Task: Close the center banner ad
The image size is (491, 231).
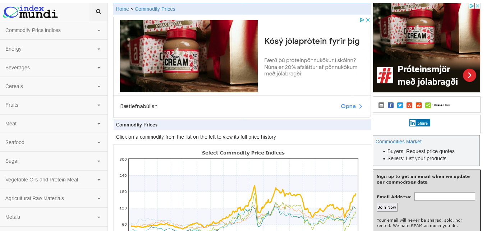Action: point(368,20)
